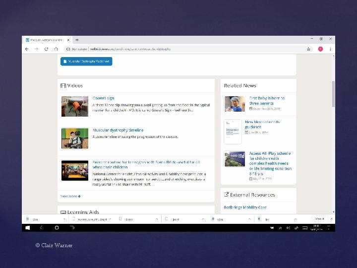Open Exercise routine for teenagers video link
This screenshot has width=357, height=268.
tap(146, 165)
